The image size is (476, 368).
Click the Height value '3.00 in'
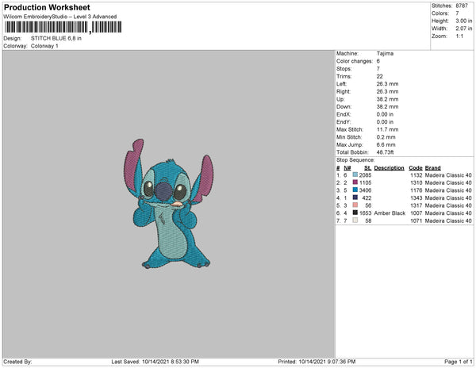coord(464,21)
